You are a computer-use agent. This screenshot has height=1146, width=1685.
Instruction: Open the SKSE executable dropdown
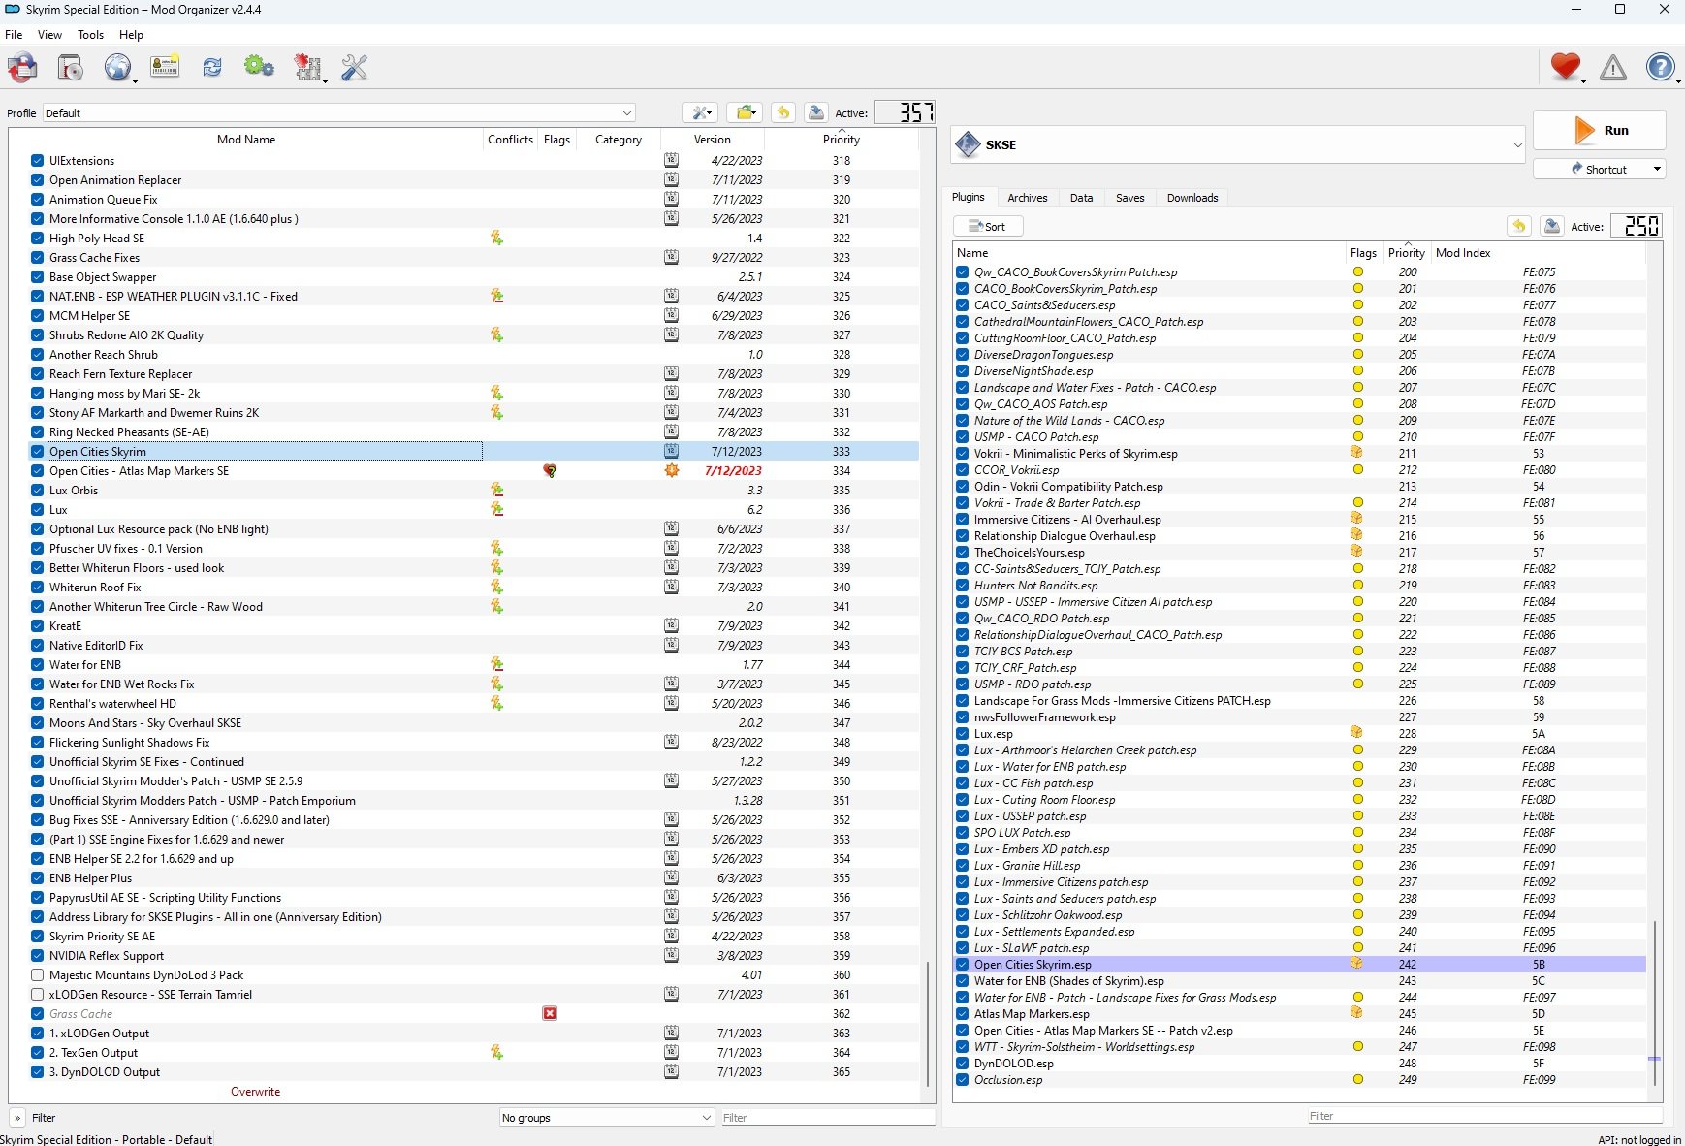(1238, 144)
